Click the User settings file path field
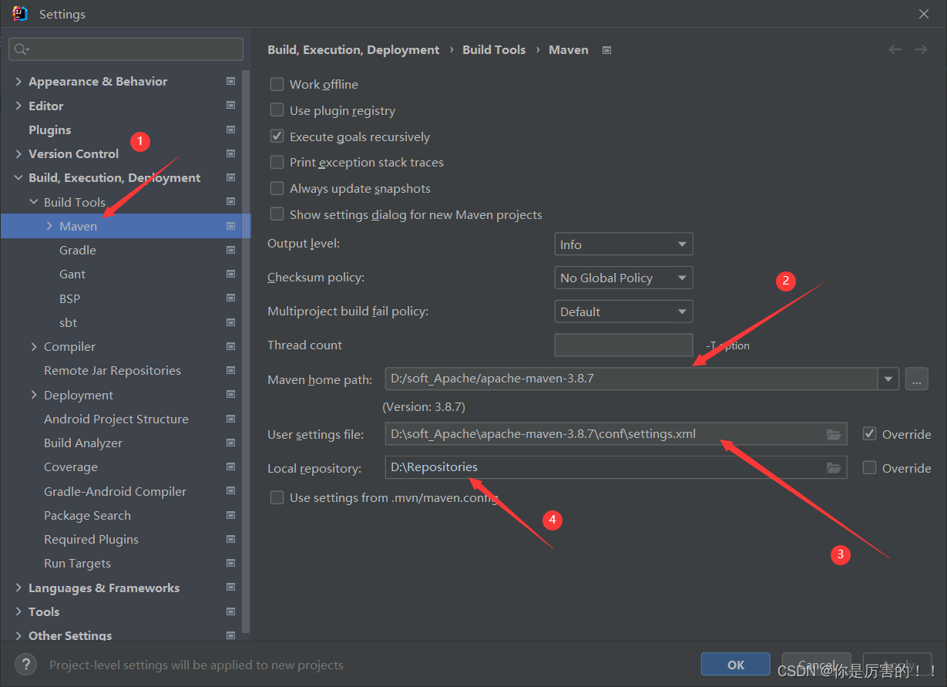947x687 pixels. point(616,434)
